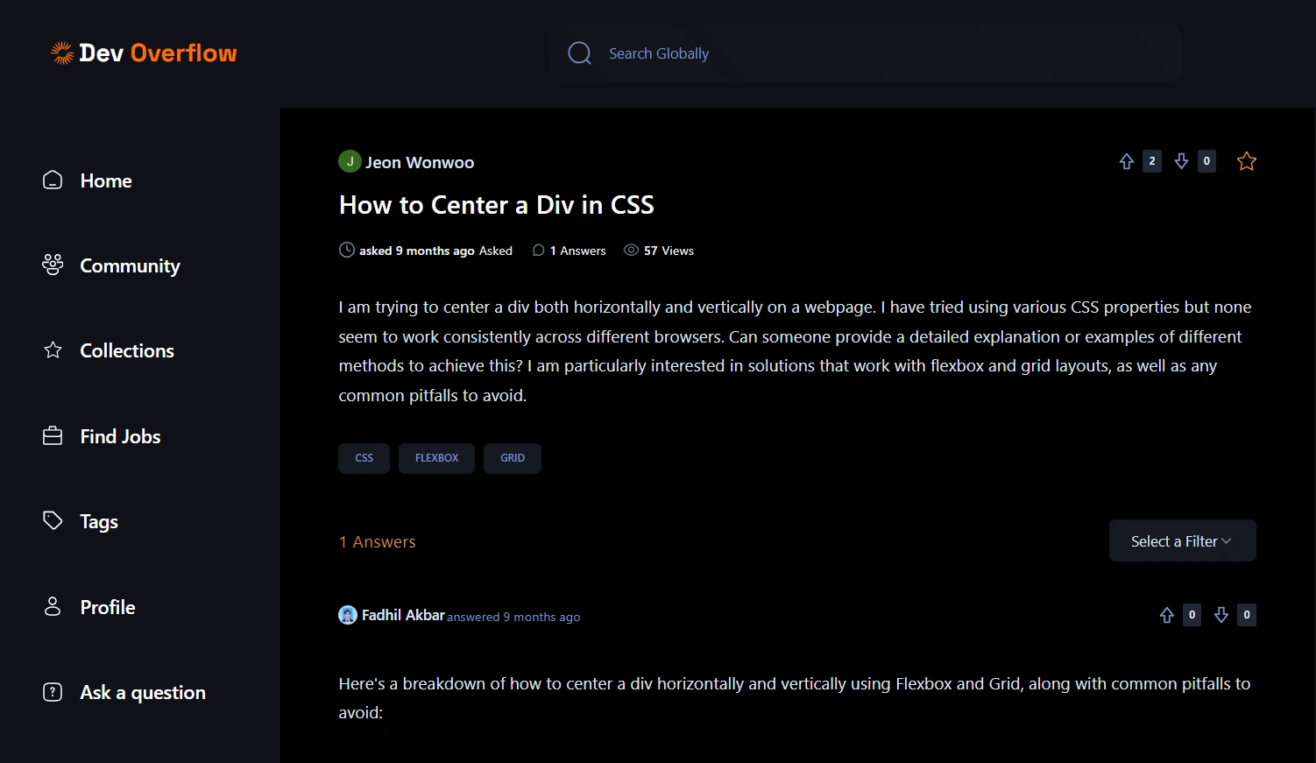The image size is (1316, 763).
Task: Click the Find Jobs briefcase icon
Action: click(53, 435)
